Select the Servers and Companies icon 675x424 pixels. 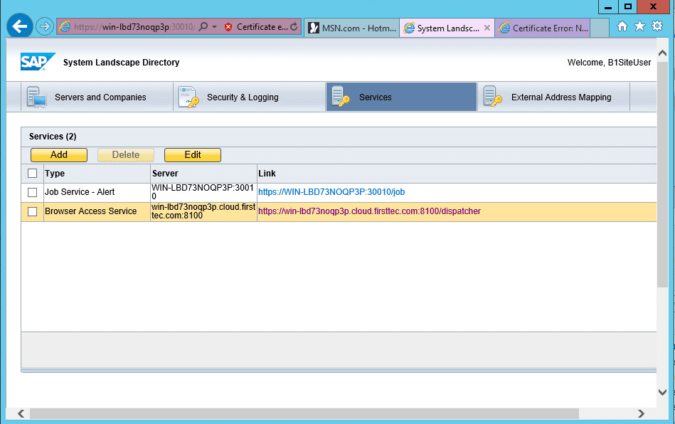click(36, 96)
